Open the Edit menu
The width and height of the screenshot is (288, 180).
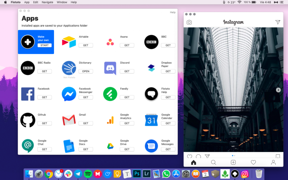click(36, 2)
